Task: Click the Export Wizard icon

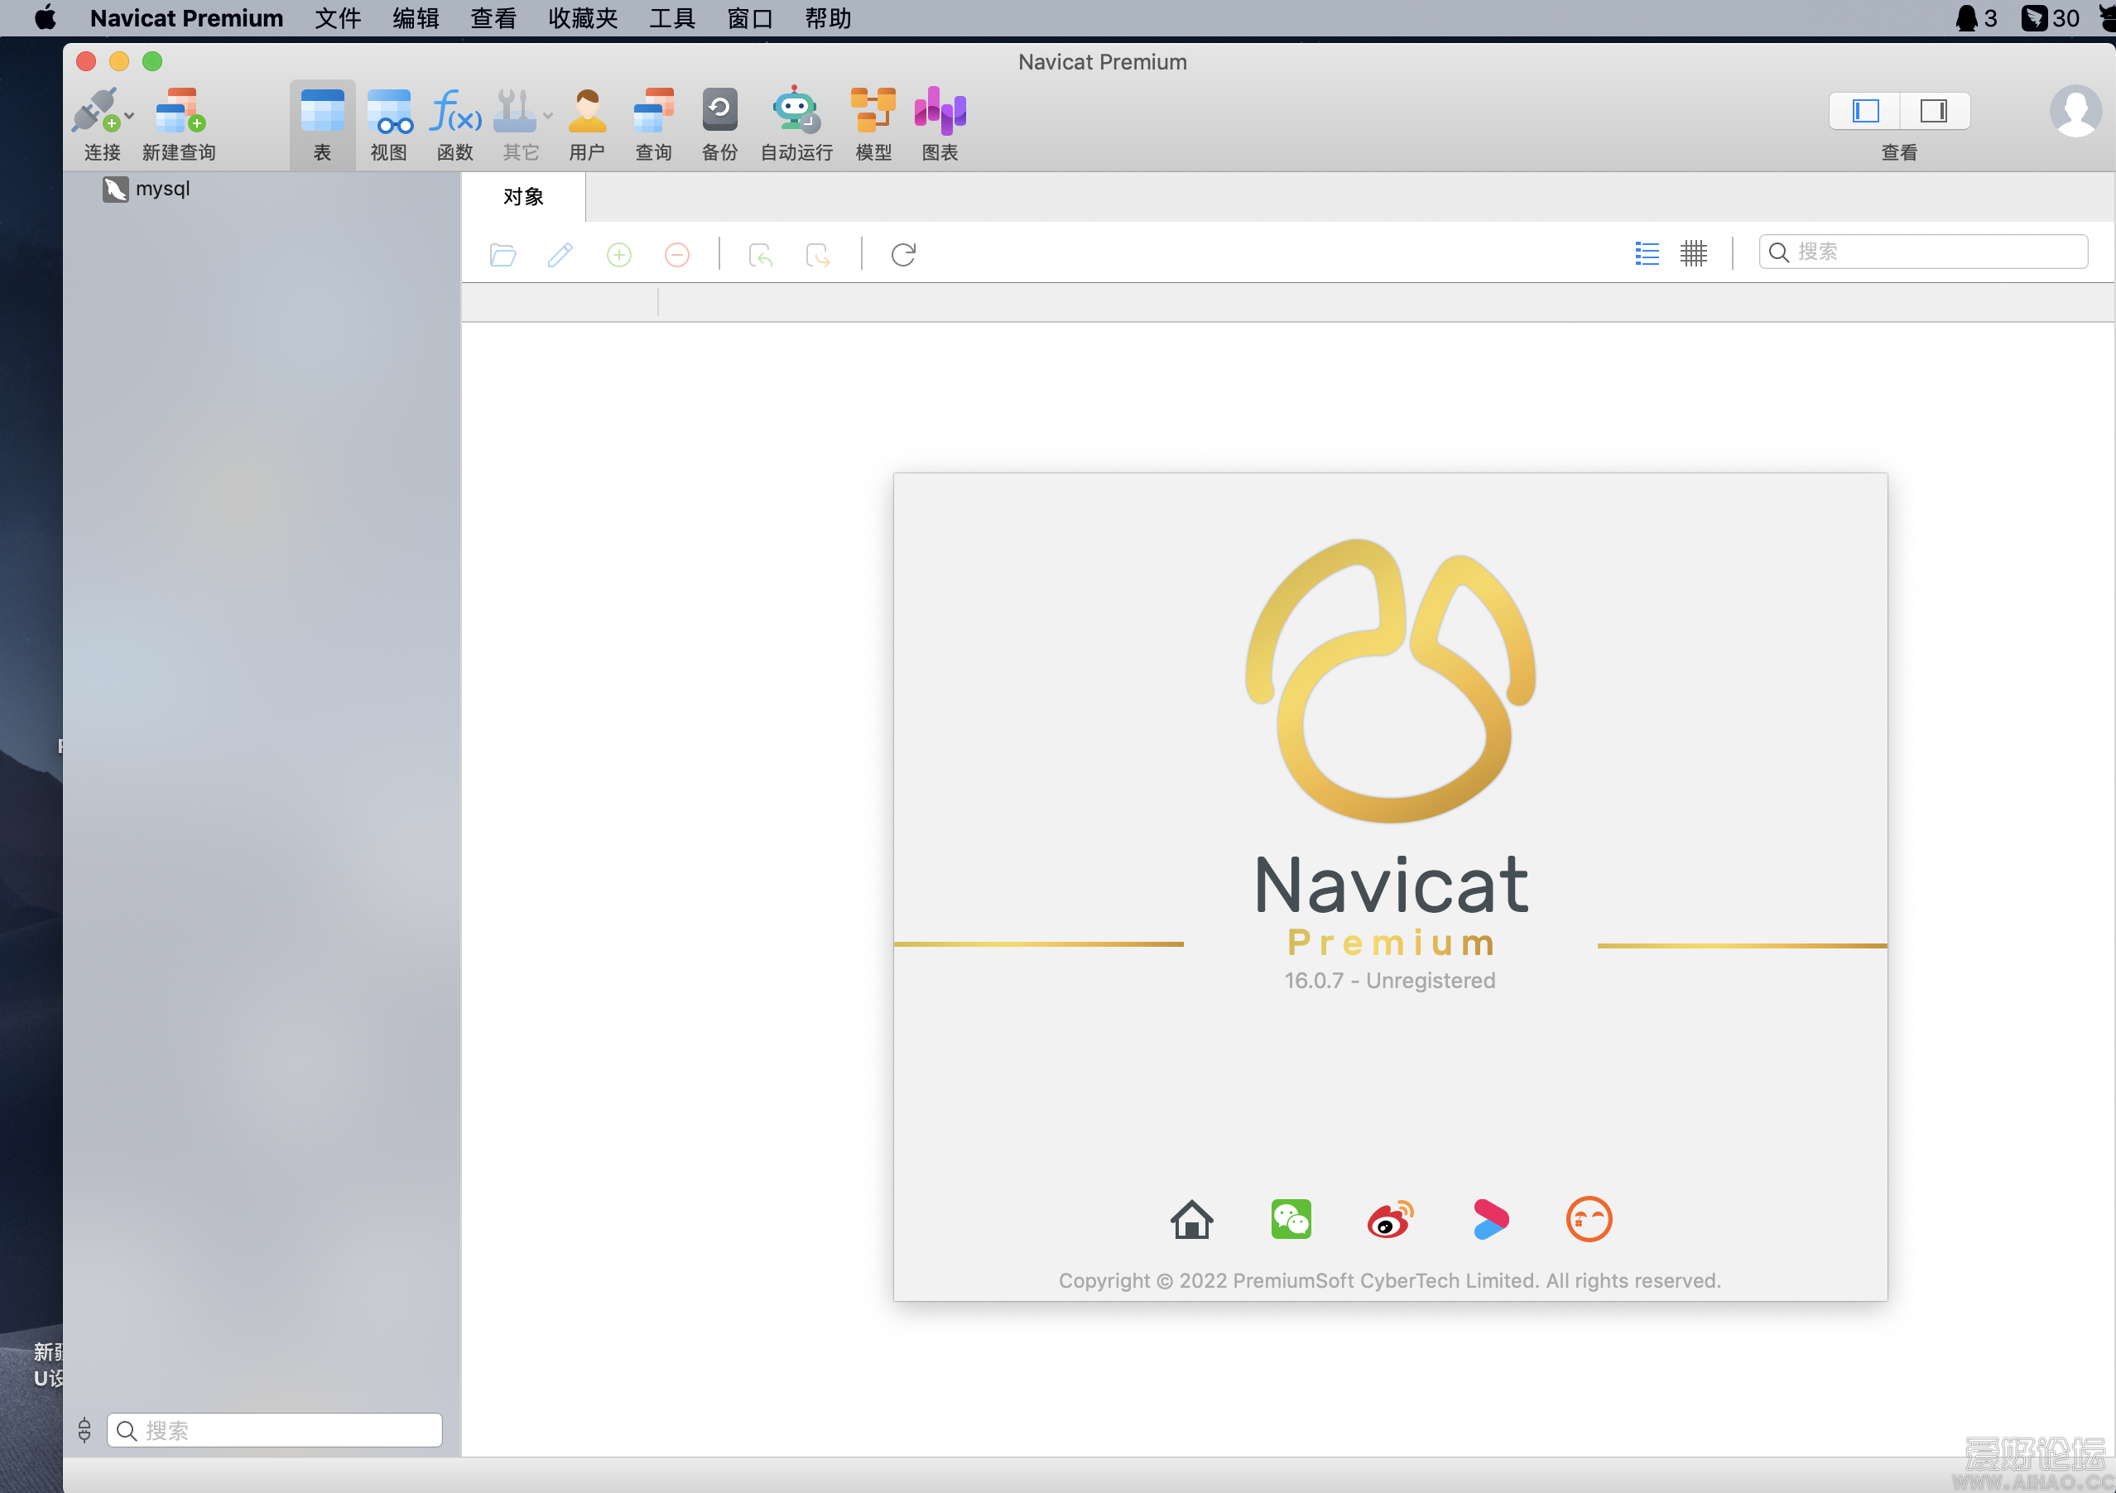Action: pyautogui.click(x=819, y=254)
